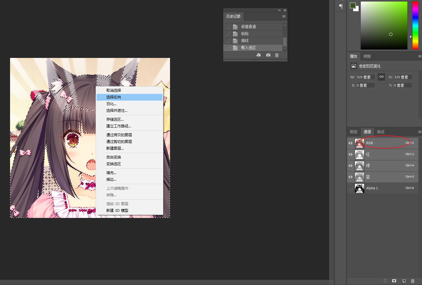Open the Channels panel options menu
This screenshot has width=422, height=285.
point(420,132)
